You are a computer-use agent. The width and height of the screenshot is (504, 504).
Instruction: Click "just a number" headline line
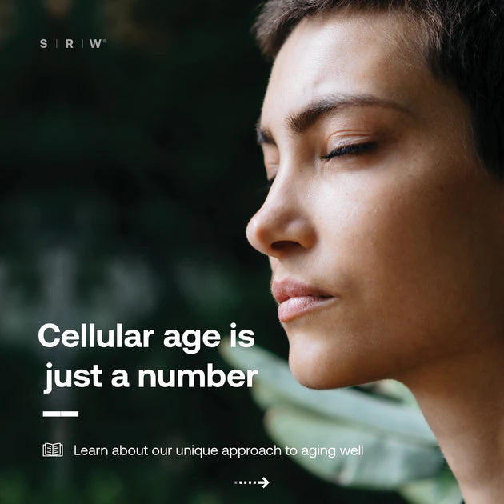point(150,377)
